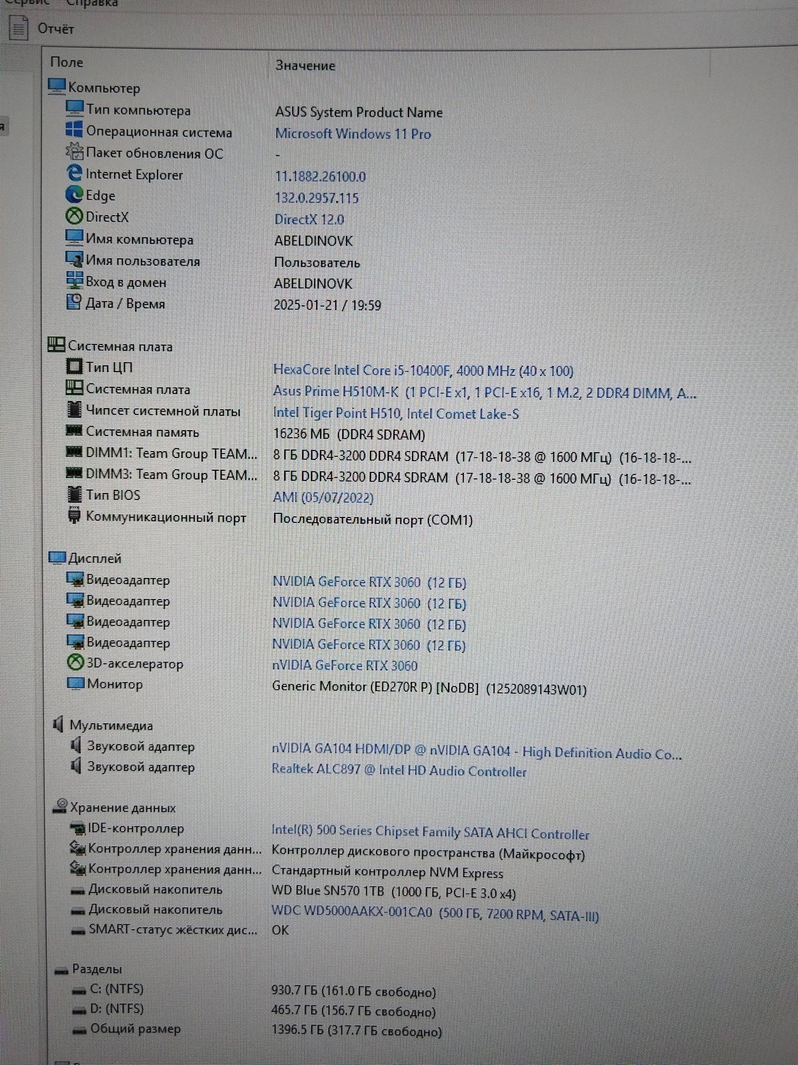The width and height of the screenshot is (798, 1065).
Task: Select the Последовательный порт (COM1) value
Action: pyautogui.click(x=373, y=519)
